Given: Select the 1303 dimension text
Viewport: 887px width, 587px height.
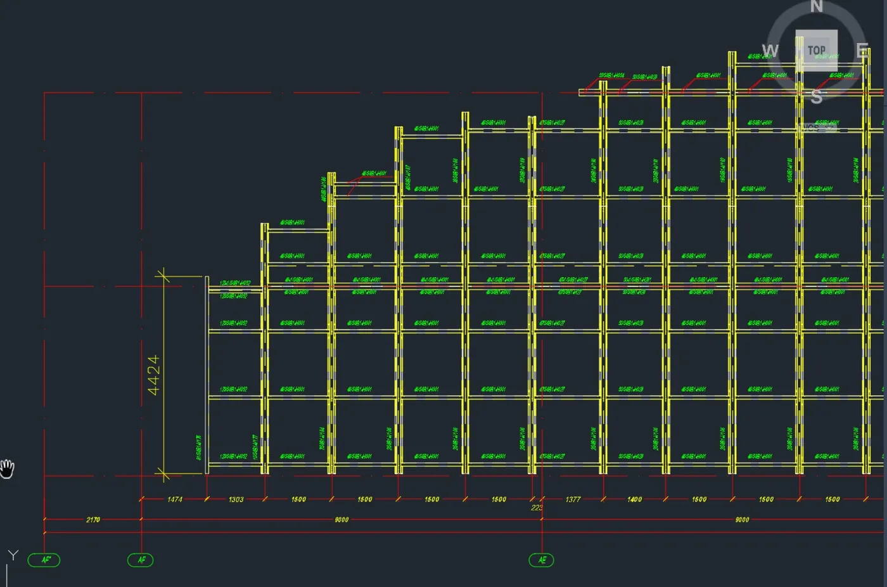Looking at the screenshot, I should pyautogui.click(x=236, y=500).
